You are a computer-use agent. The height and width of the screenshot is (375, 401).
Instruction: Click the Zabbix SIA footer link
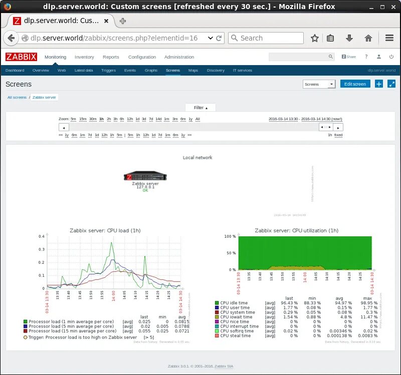[x=224, y=366]
